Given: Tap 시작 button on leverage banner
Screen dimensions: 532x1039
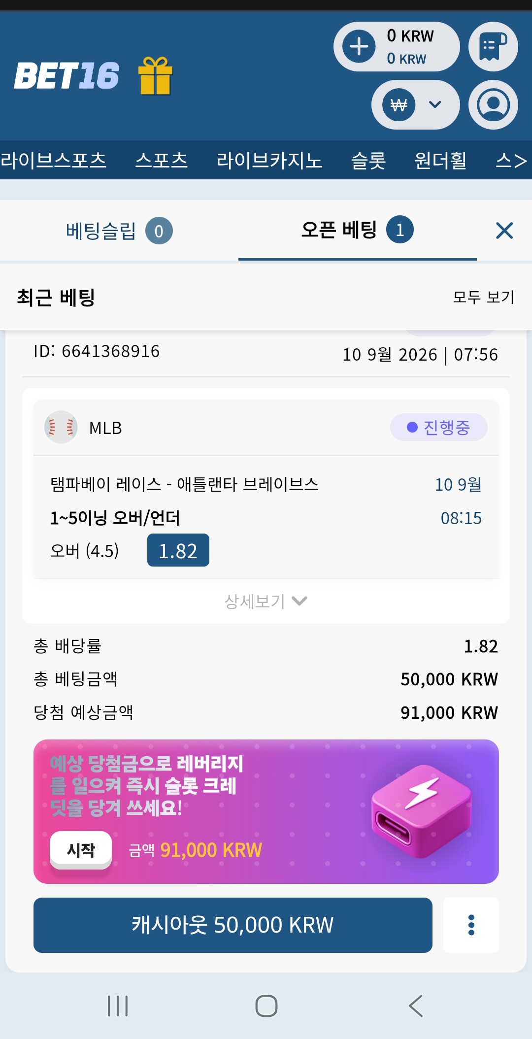Looking at the screenshot, I should tap(81, 849).
